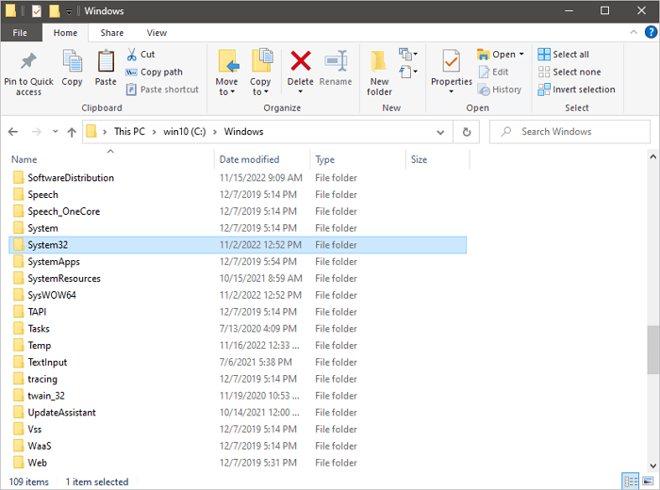660x490 pixels.
Task: Click Pin to Quick access icon
Action: point(28,61)
